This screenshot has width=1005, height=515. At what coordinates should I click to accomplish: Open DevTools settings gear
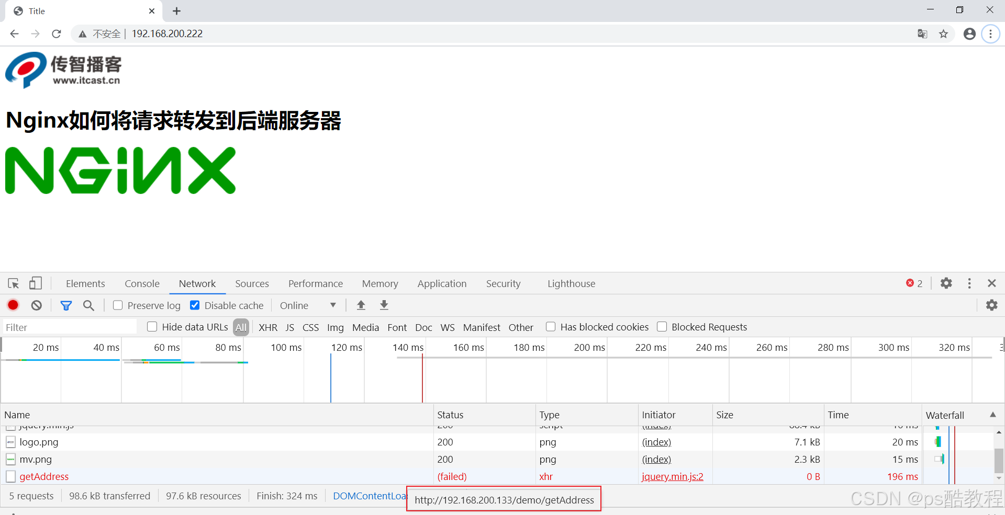point(946,283)
